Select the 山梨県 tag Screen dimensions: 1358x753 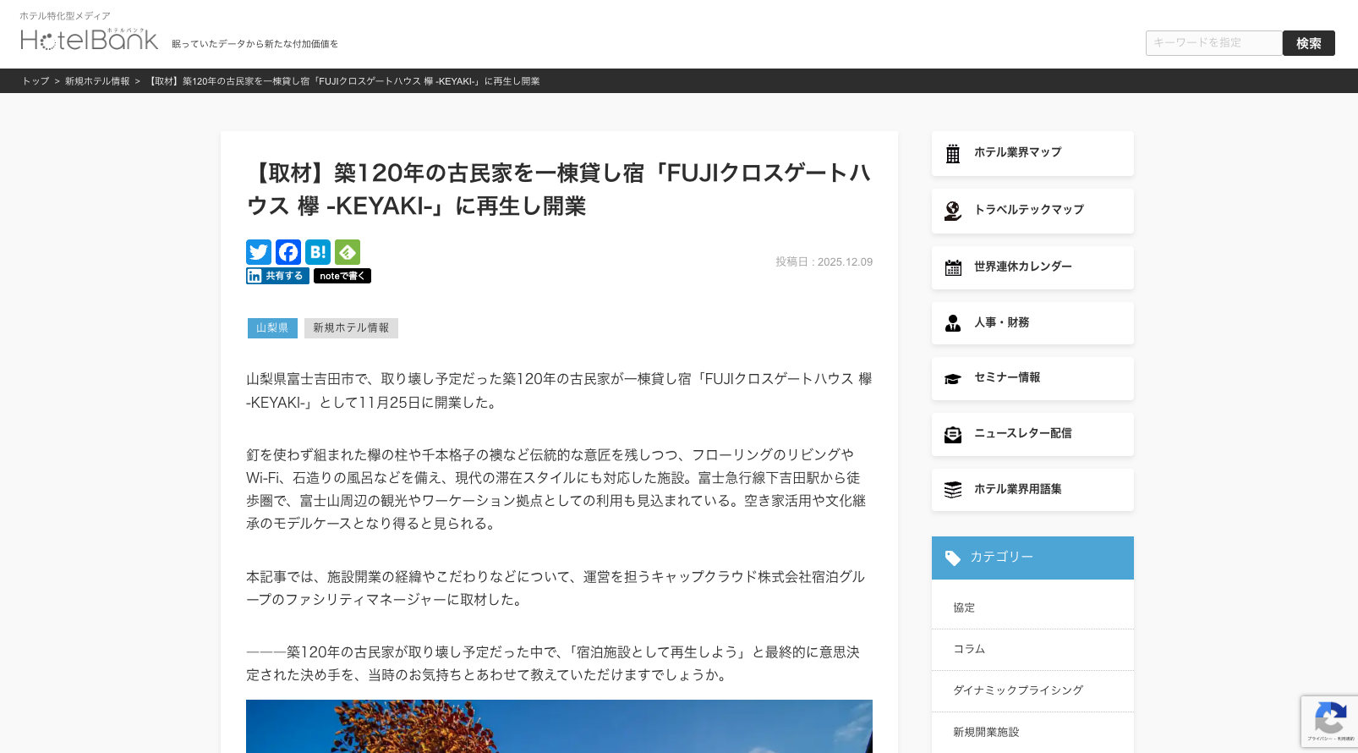(x=272, y=328)
